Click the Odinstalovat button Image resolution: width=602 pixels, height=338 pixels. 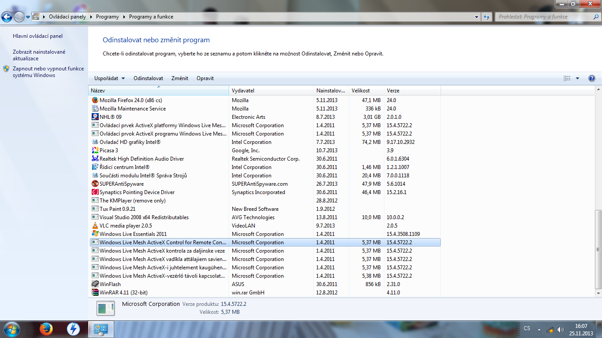tap(148, 78)
